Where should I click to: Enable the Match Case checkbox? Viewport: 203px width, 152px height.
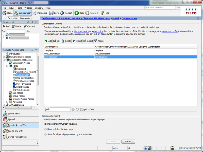point(81,109)
